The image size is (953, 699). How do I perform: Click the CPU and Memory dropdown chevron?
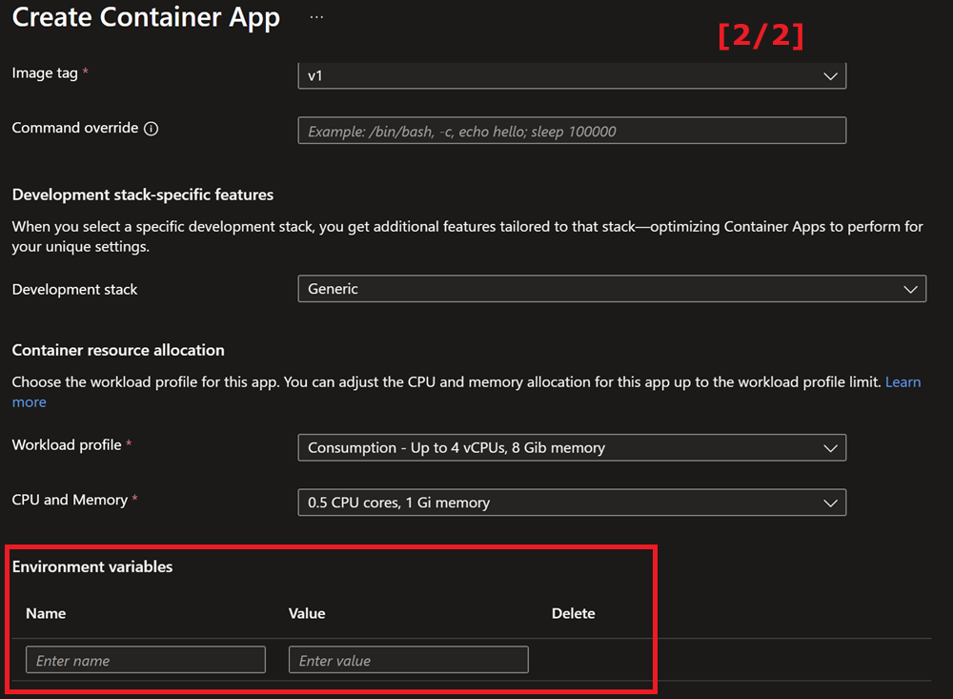point(830,502)
